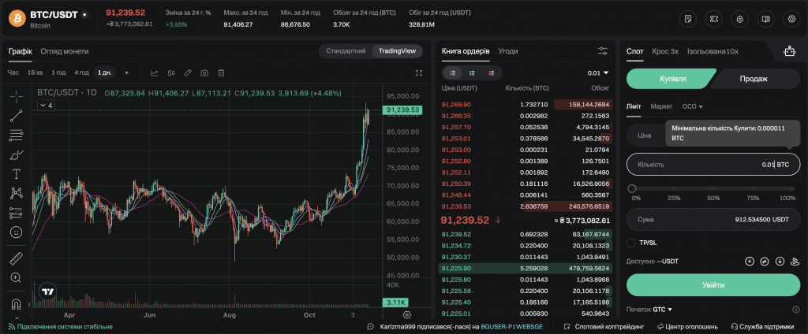Select the Продаж sell side
This screenshot has width=808, height=334.
754,79
